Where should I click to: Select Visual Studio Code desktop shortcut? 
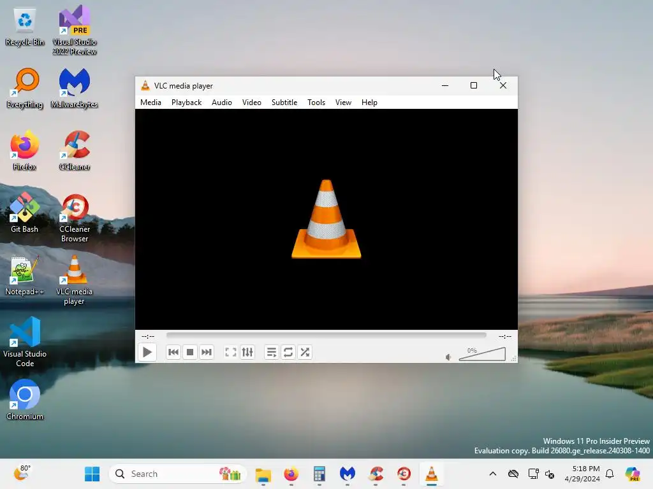25,342
